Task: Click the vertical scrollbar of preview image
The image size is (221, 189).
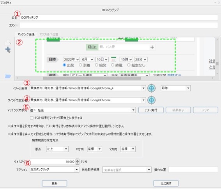Action: point(217,64)
